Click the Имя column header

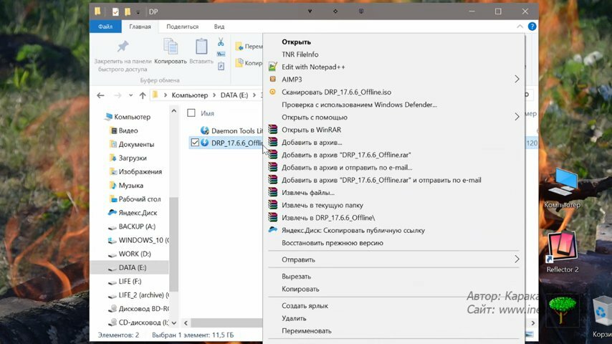point(207,113)
